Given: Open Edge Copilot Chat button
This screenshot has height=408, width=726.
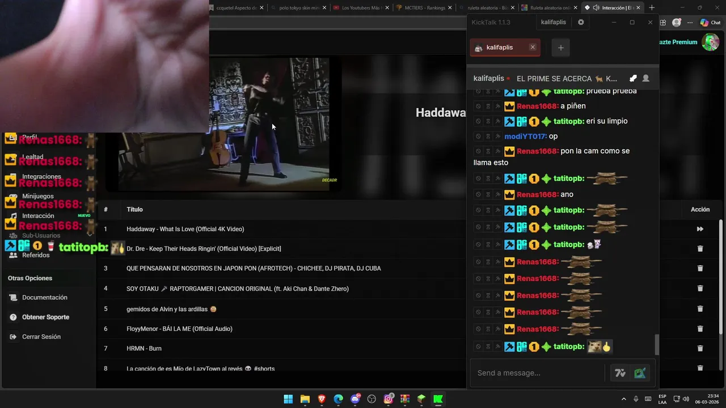Looking at the screenshot, I should tap(710, 23).
